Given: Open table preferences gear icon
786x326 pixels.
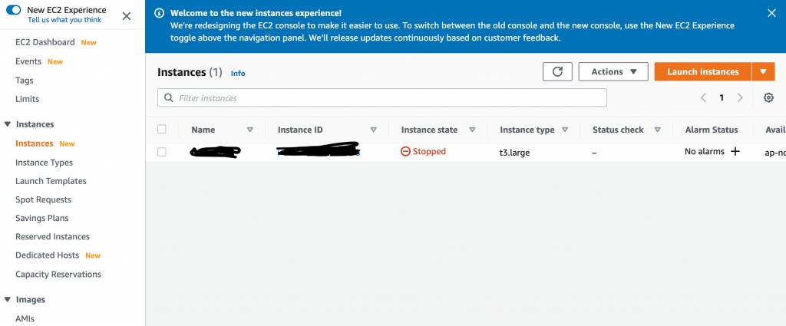Looking at the screenshot, I should click(768, 97).
